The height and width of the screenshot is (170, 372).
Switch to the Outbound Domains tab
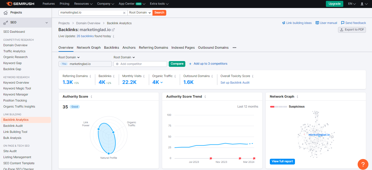[x=213, y=48]
